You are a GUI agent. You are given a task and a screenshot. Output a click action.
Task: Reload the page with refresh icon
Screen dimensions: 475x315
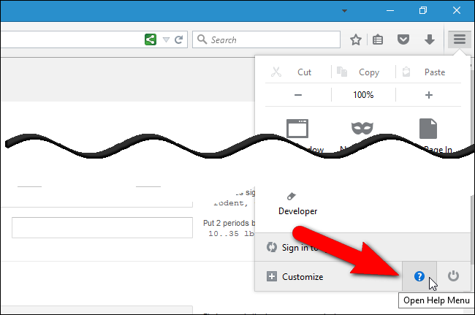pos(179,39)
